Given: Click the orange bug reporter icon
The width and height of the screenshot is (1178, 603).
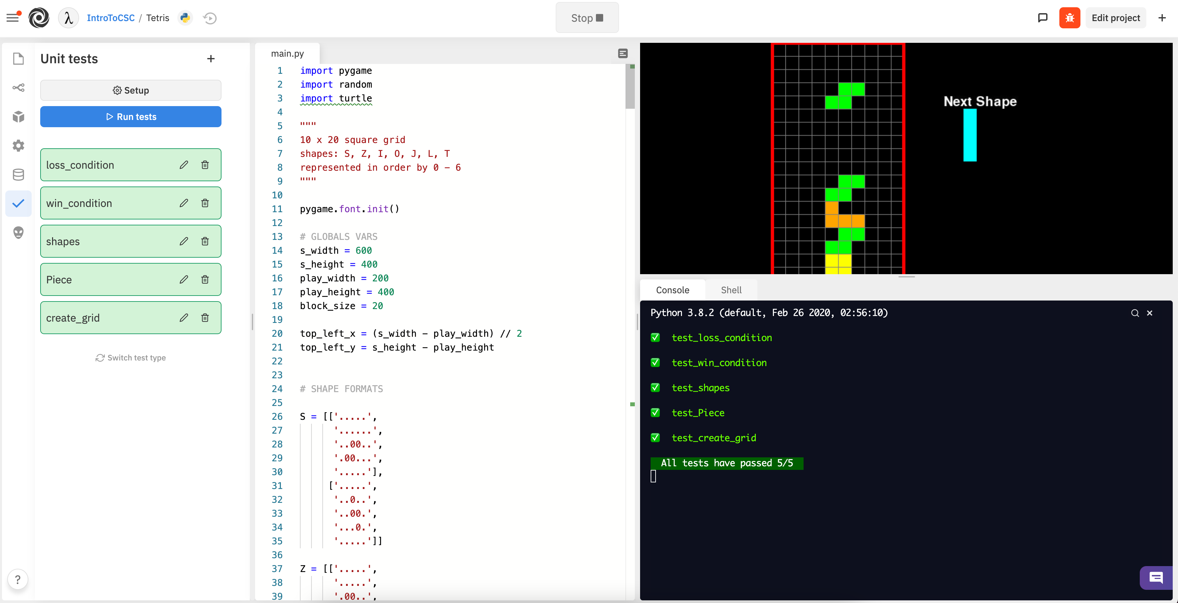Looking at the screenshot, I should click(1070, 18).
